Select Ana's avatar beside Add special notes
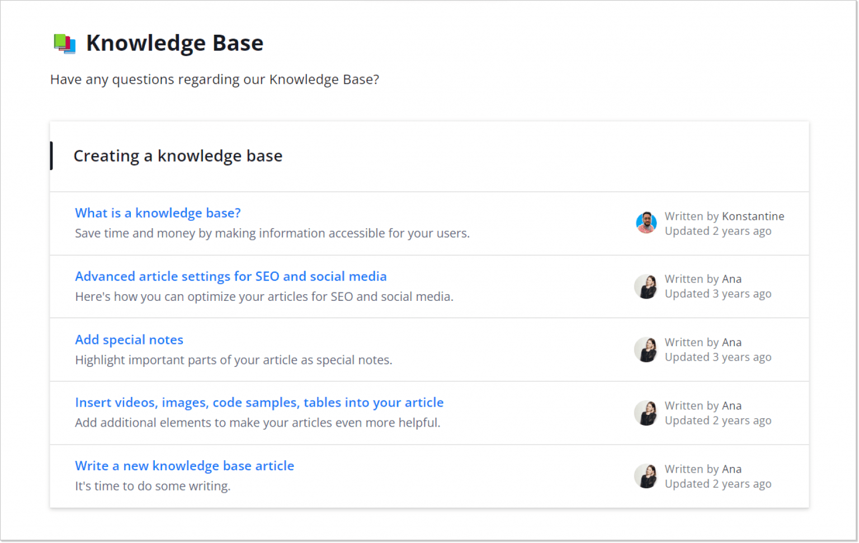859x543 pixels. point(646,350)
